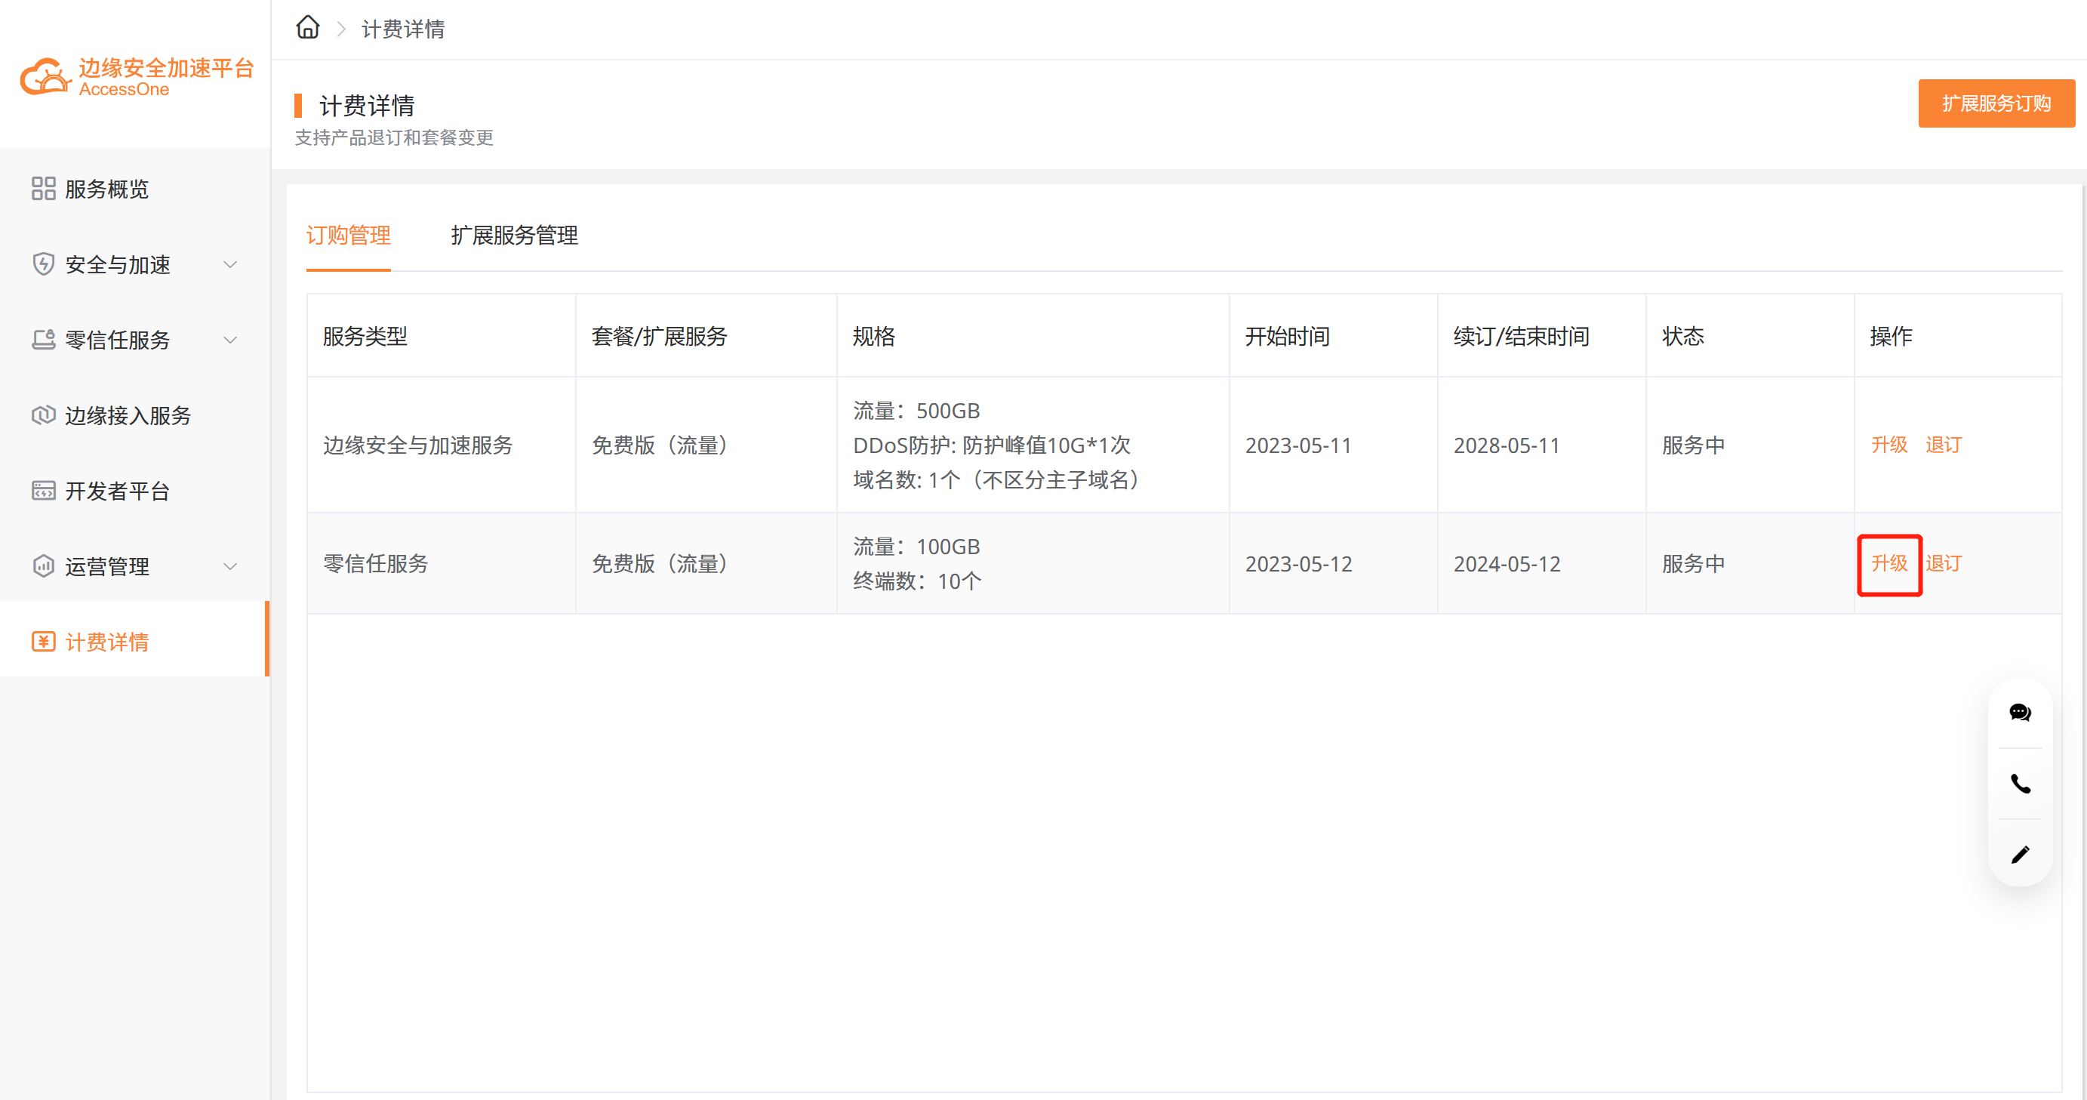
Task: Click the pencil feedback icon
Action: point(2020,855)
